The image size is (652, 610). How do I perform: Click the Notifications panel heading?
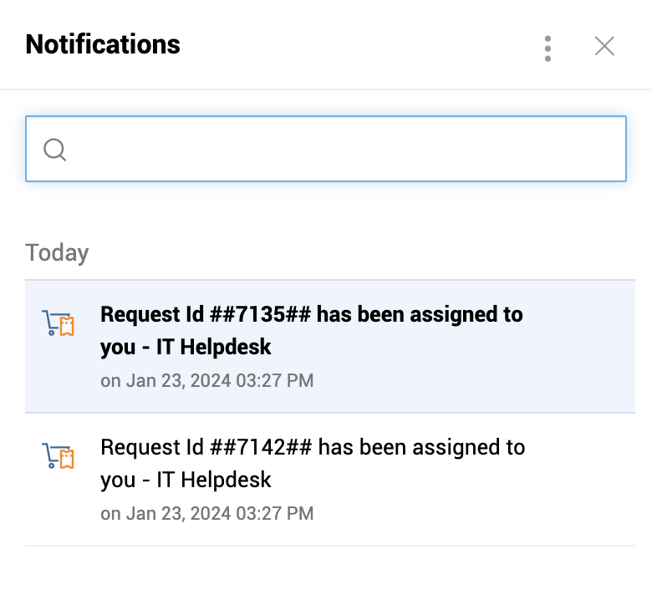point(103,44)
